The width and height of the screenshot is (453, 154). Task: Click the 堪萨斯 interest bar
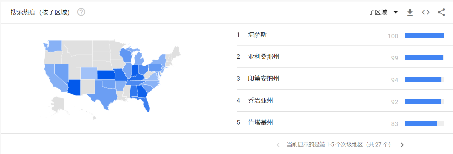(x=424, y=36)
